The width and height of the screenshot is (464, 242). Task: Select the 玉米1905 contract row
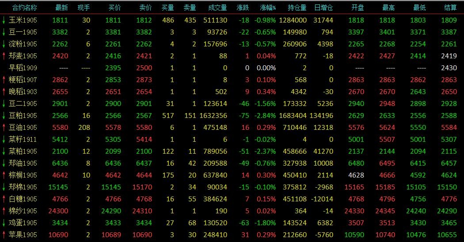[232, 20]
